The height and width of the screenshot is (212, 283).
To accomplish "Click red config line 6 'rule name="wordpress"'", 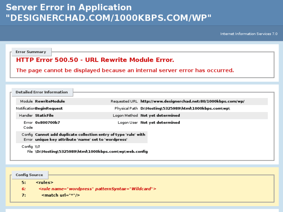I will click(x=97, y=189).
